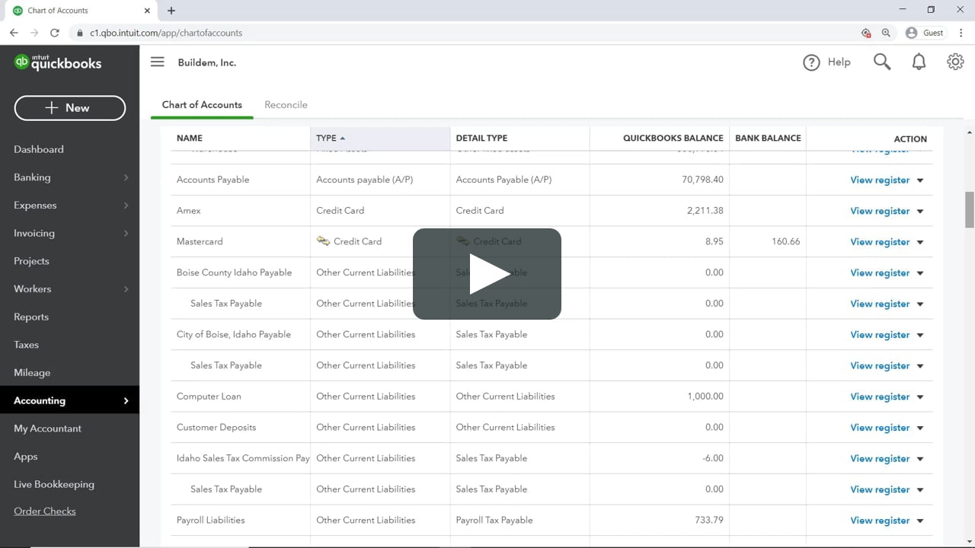Viewport: 975px width, 548px height.
Task: Click the Guest profile avatar
Action: tap(911, 33)
